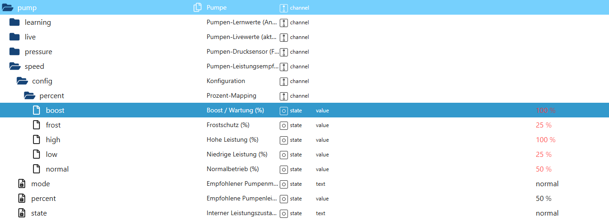Select the low tree item
The height and width of the screenshot is (222, 609).
[51, 155]
